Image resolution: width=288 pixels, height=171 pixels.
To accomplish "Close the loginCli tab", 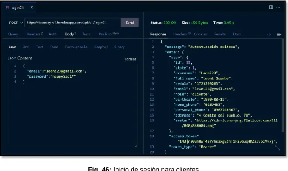I will tap(32, 8).
